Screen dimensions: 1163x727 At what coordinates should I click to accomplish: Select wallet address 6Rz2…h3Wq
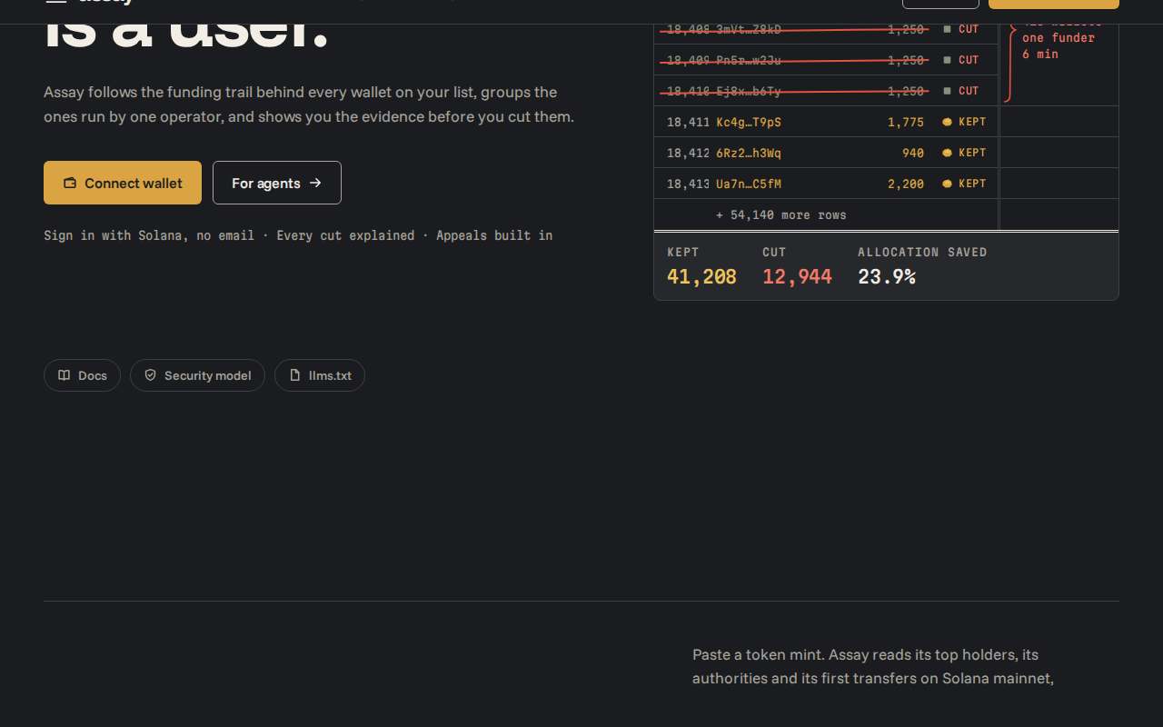tap(749, 153)
